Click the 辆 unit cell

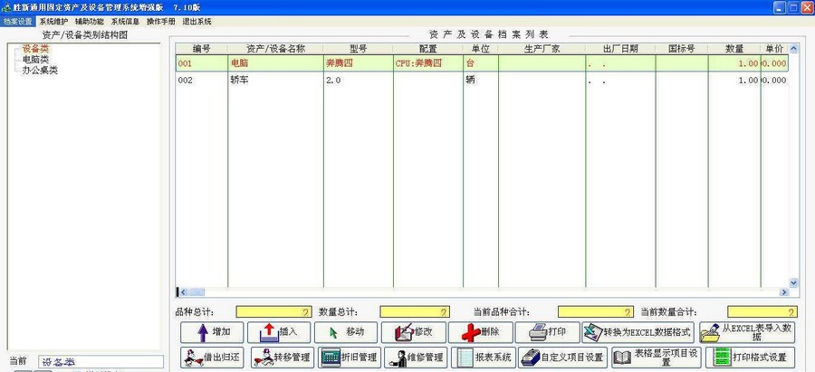(481, 81)
